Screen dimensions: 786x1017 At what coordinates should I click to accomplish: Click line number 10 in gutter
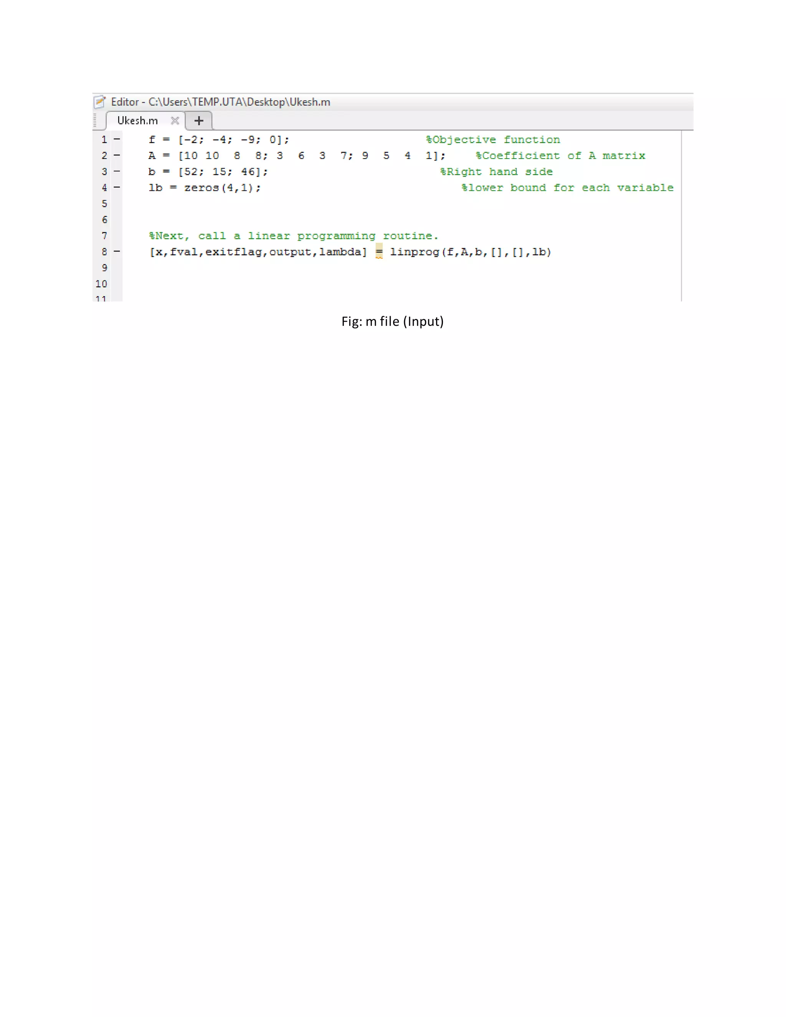(x=101, y=284)
